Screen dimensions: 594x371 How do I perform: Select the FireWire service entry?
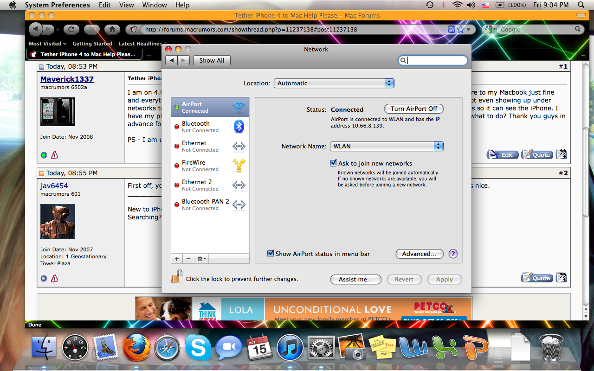[x=210, y=166]
